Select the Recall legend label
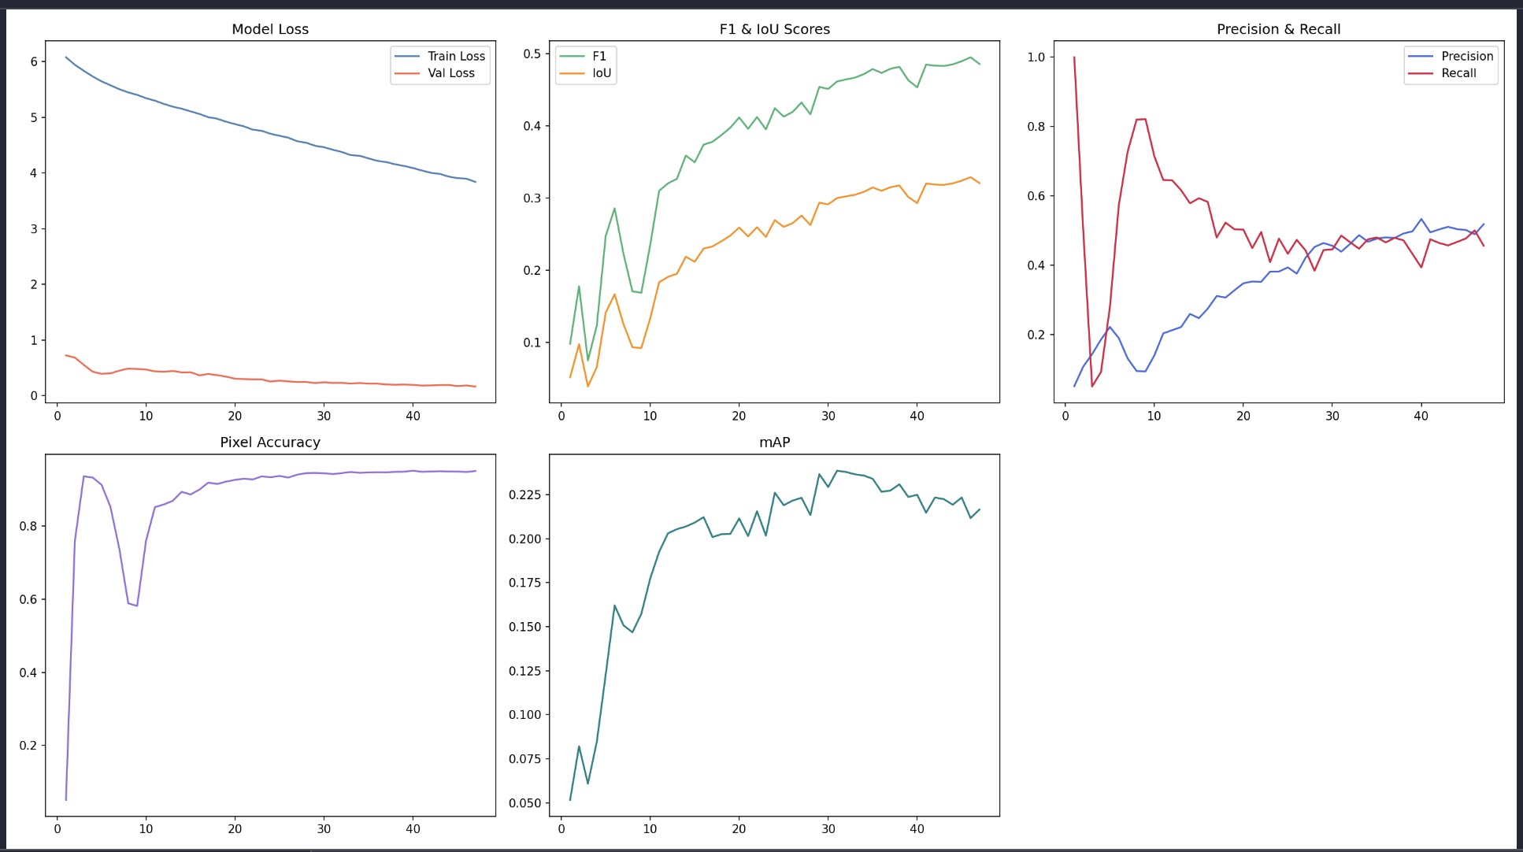Viewport: 1523px width, 852px height. pos(1458,73)
